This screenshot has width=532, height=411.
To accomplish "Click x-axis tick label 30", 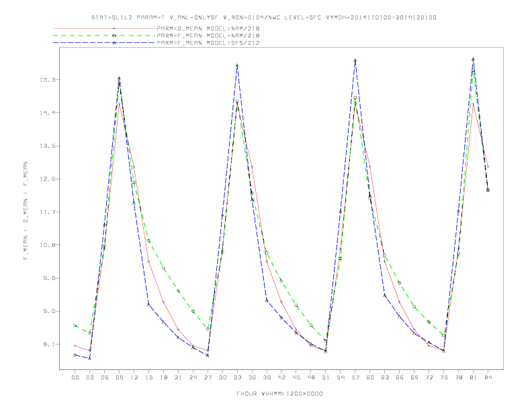I will pos(222,377).
